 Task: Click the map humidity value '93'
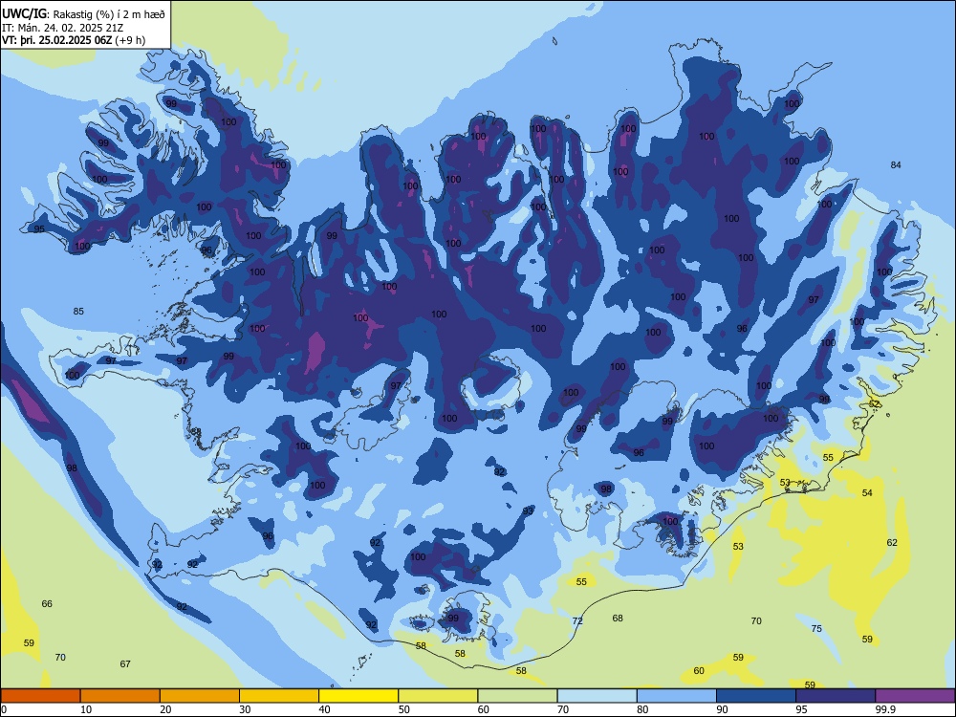[528, 511]
